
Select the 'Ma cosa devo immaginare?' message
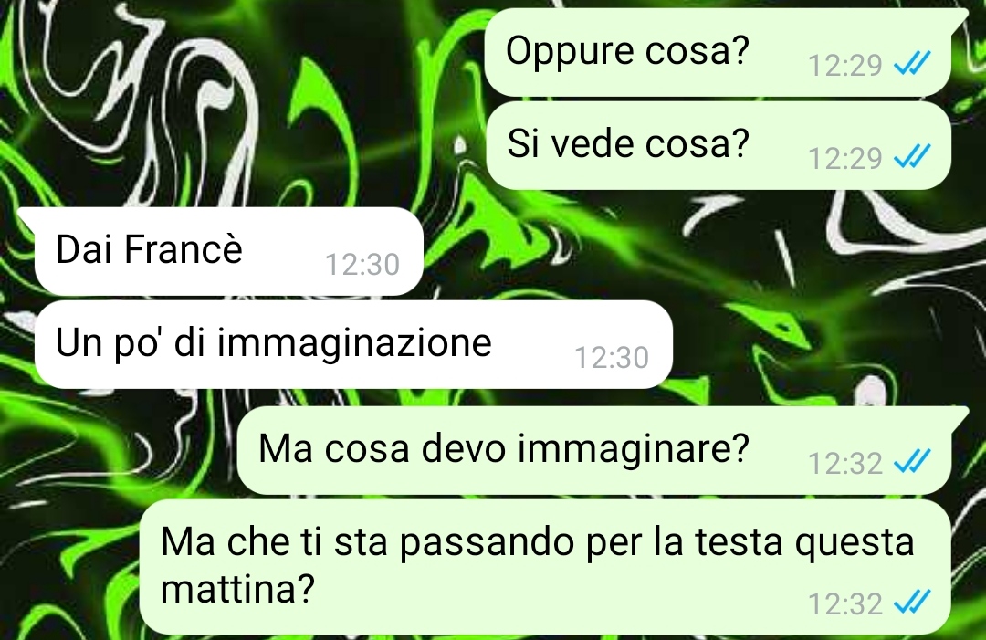click(595, 450)
